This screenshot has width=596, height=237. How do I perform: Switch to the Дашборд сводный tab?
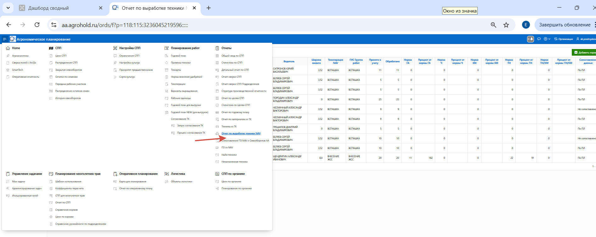click(x=48, y=8)
